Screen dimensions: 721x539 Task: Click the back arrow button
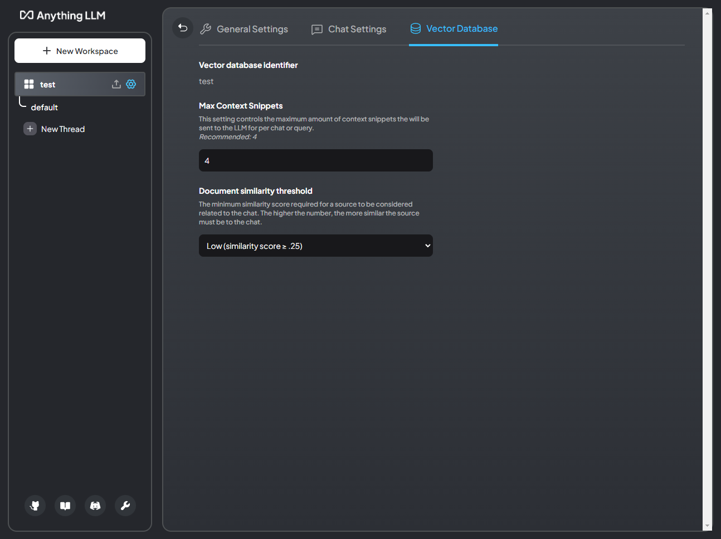(x=183, y=27)
